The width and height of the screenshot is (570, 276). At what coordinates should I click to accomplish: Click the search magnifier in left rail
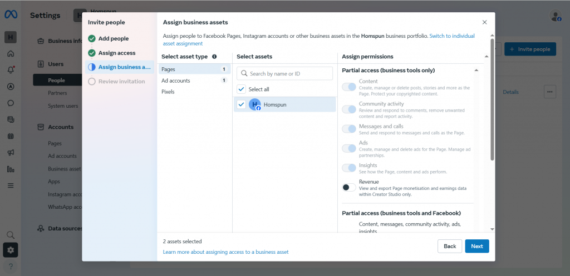(x=11, y=235)
